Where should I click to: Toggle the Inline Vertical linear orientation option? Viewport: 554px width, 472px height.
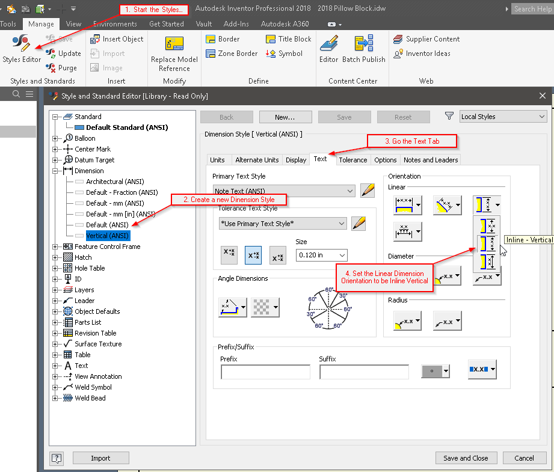[487, 243]
